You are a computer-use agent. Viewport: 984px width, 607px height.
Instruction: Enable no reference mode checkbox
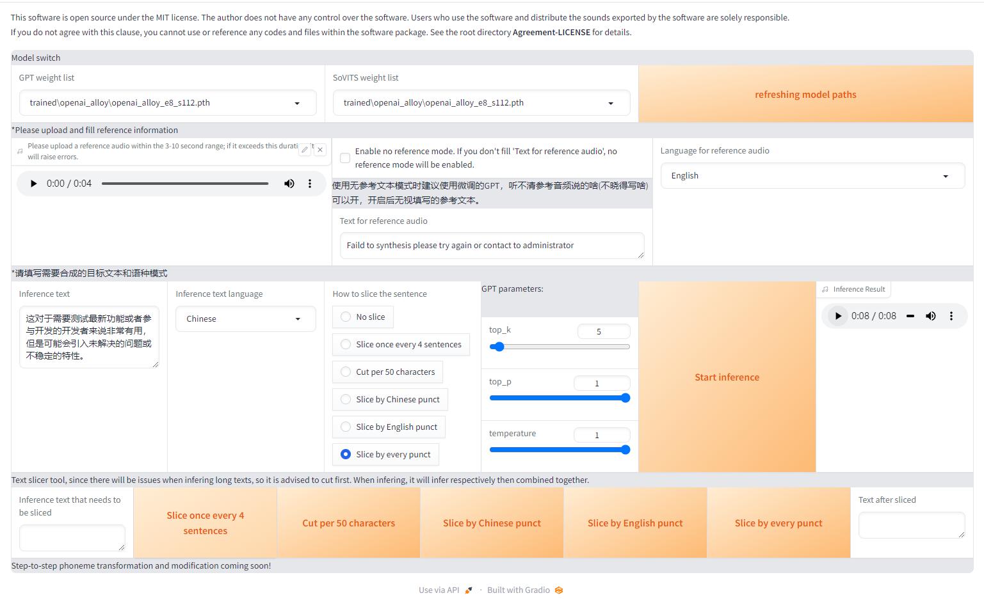[345, 158]
